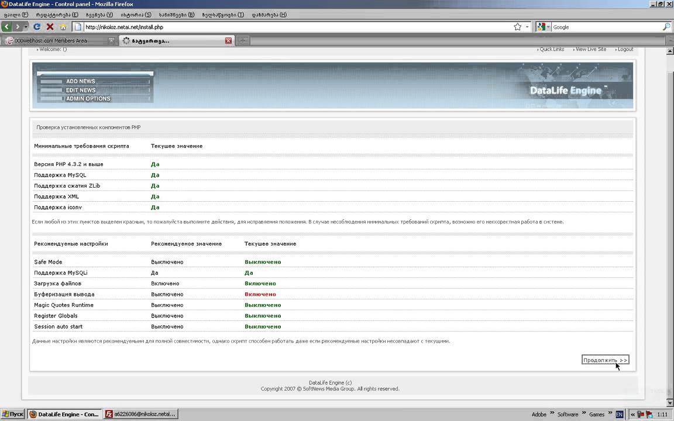Click the 'Загрузка файлов' setting label
The image size is (674, 421).
pos(57,284)
